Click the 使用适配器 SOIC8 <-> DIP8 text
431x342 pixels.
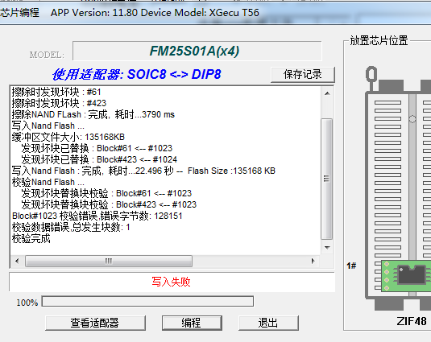point(137,74)
